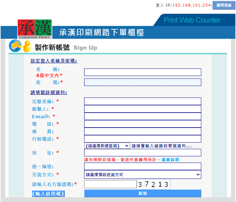Click into the 聯繫人 field

pos(142,109)
